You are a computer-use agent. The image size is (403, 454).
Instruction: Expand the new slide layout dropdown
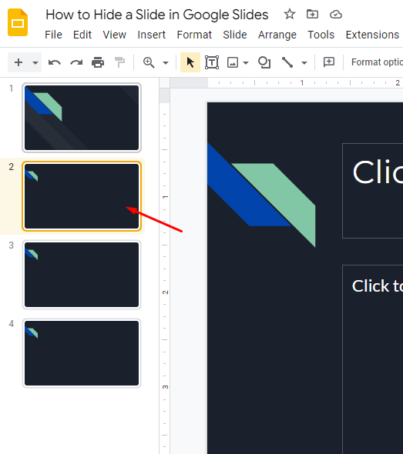[x=35, y=62]
